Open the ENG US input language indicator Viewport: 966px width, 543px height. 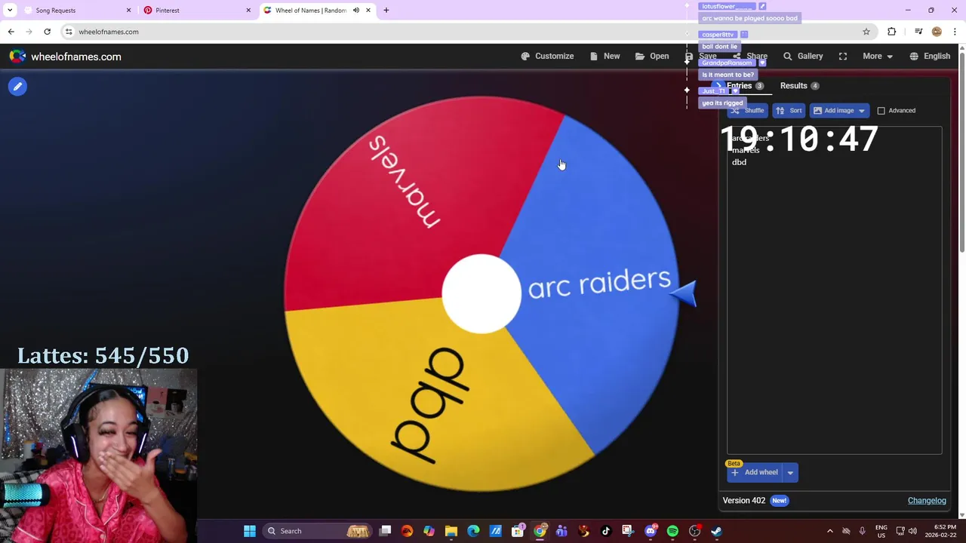[x=881, y=531]
